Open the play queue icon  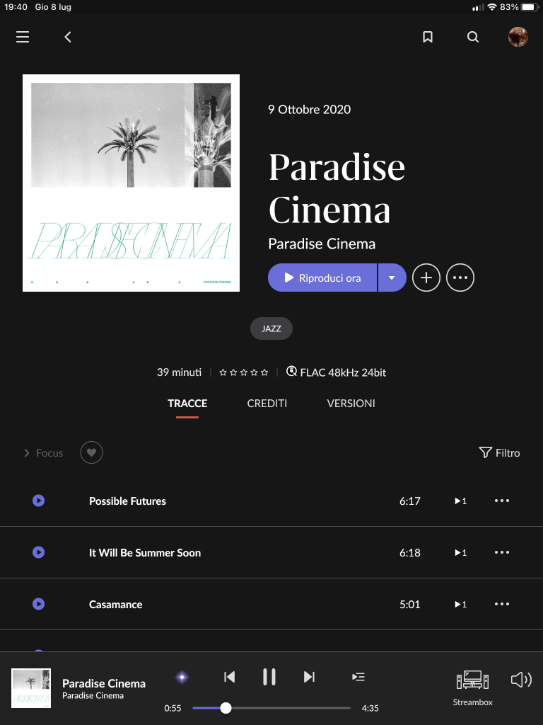click(x=358, y=677)
